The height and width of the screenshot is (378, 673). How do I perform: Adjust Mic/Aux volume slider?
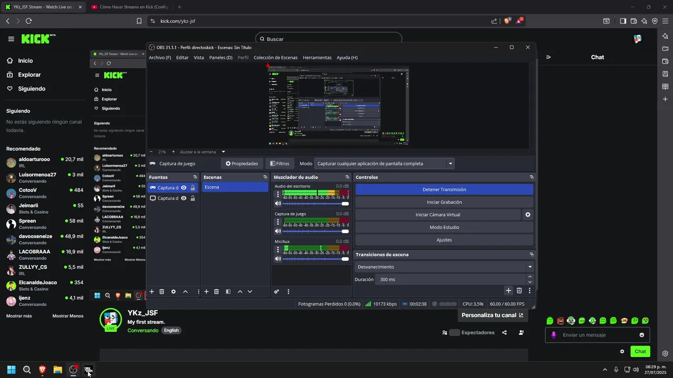click(x=315, y=259)
